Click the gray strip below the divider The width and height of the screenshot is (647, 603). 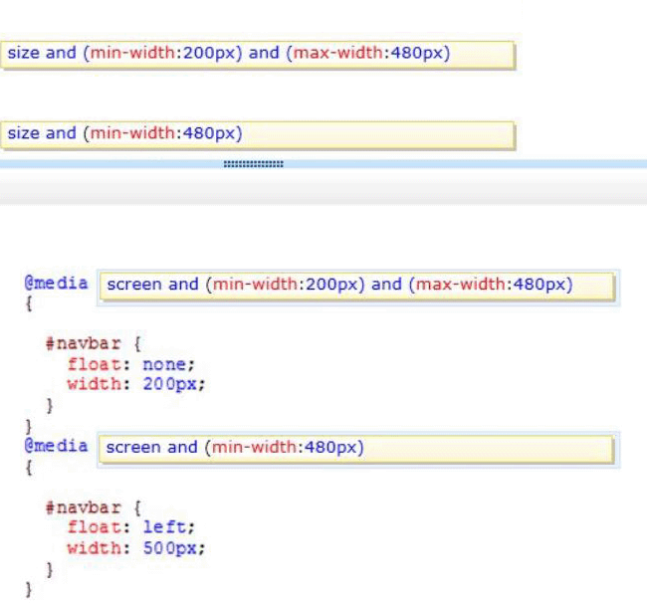(323, 187)
